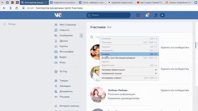Viewport: 198px width, 111px height.
Task: Open Моя Страница in the sidebar
Action: [68, 25]
